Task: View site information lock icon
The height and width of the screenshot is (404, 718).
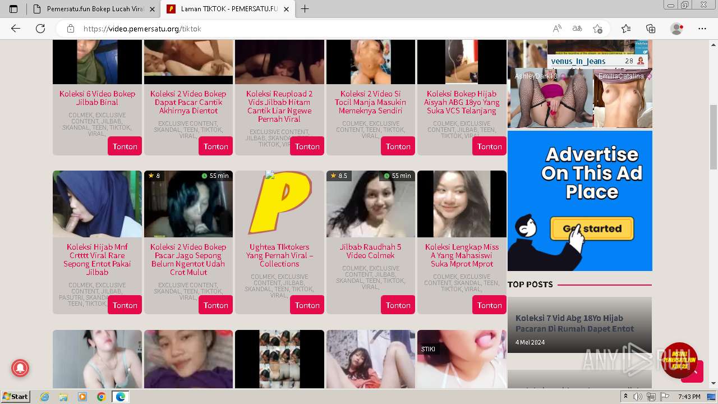Action: tap(71, 29)
